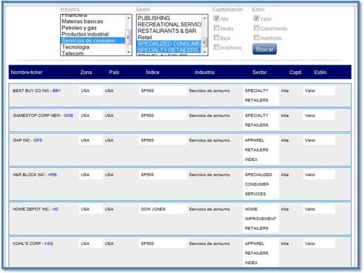Open the HRB ticker link

[x=52, y=174]
